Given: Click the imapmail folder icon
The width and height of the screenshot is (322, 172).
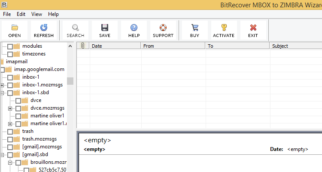Looking at the screenshot, I should coord(2,62).
